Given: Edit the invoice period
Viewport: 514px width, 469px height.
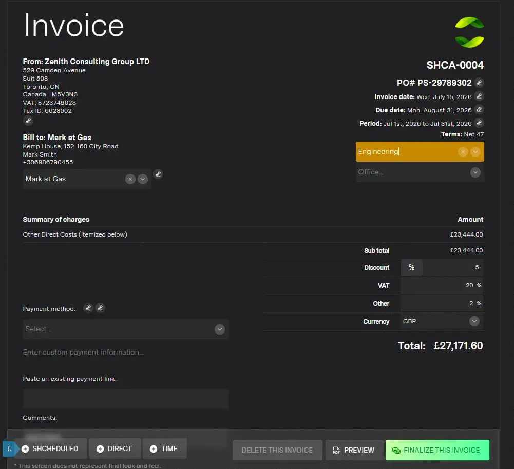Looking at the screenshot, I should 479,123.
